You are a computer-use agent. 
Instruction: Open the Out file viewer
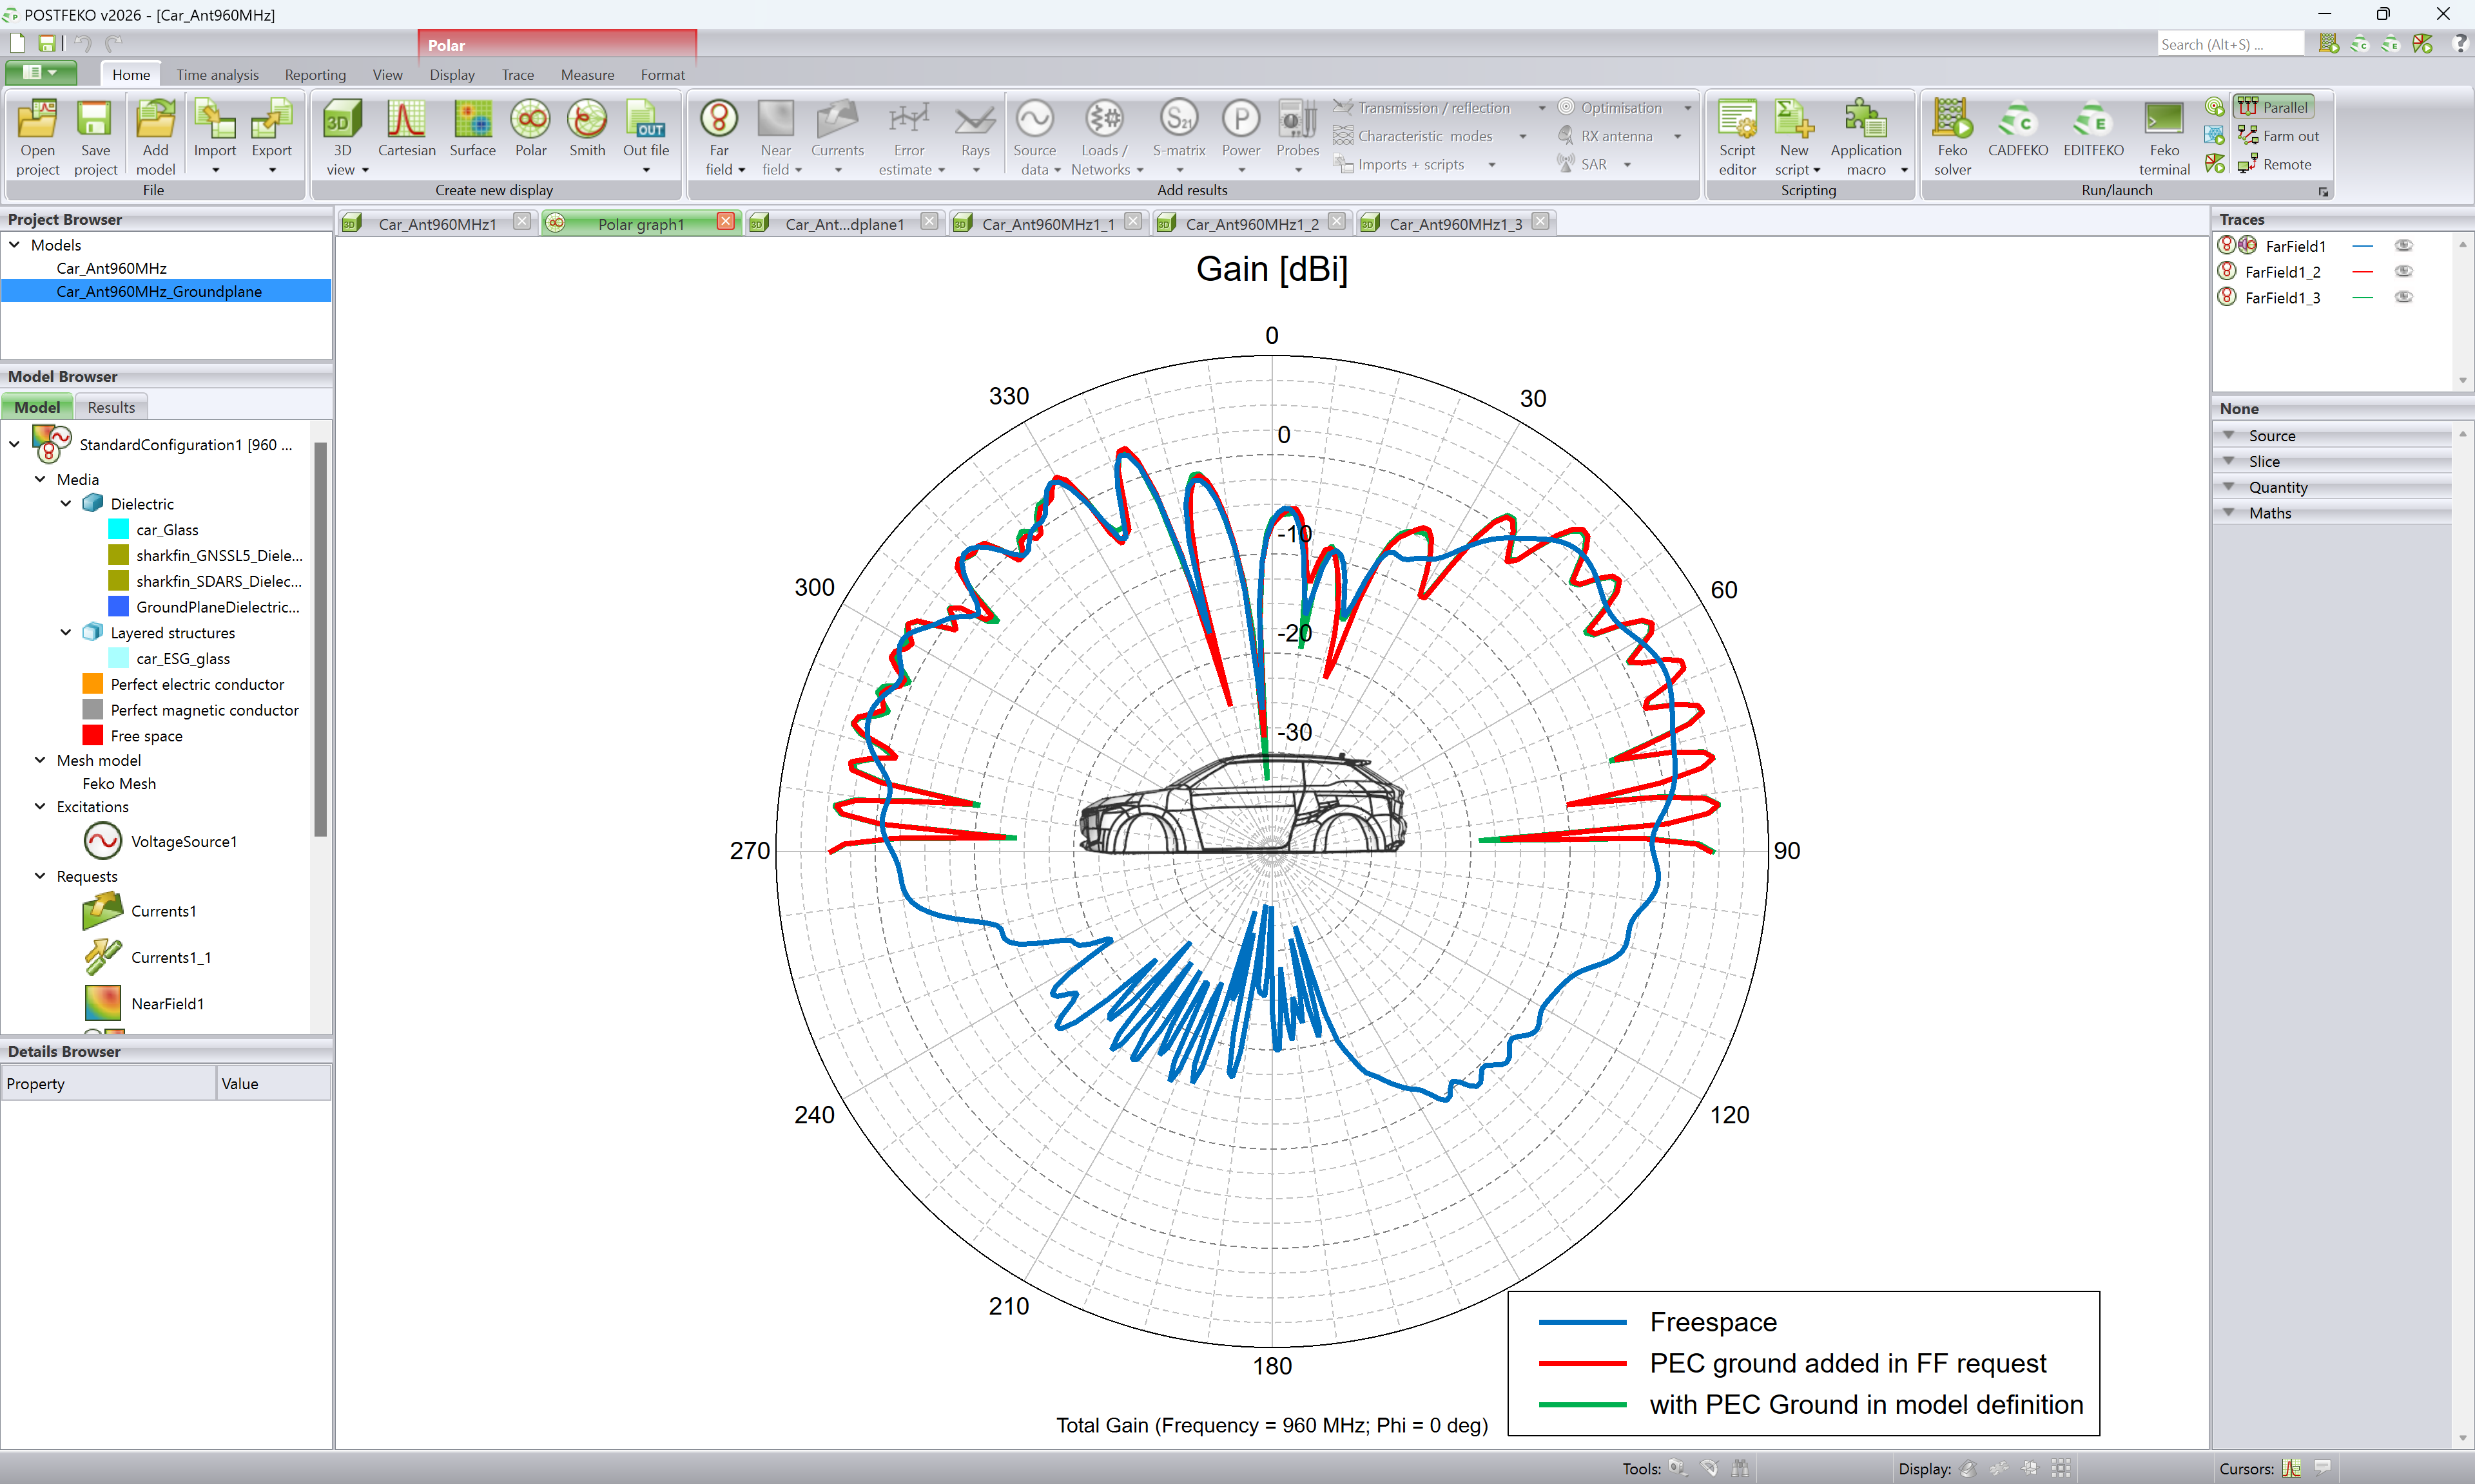[x=645, y=137]
